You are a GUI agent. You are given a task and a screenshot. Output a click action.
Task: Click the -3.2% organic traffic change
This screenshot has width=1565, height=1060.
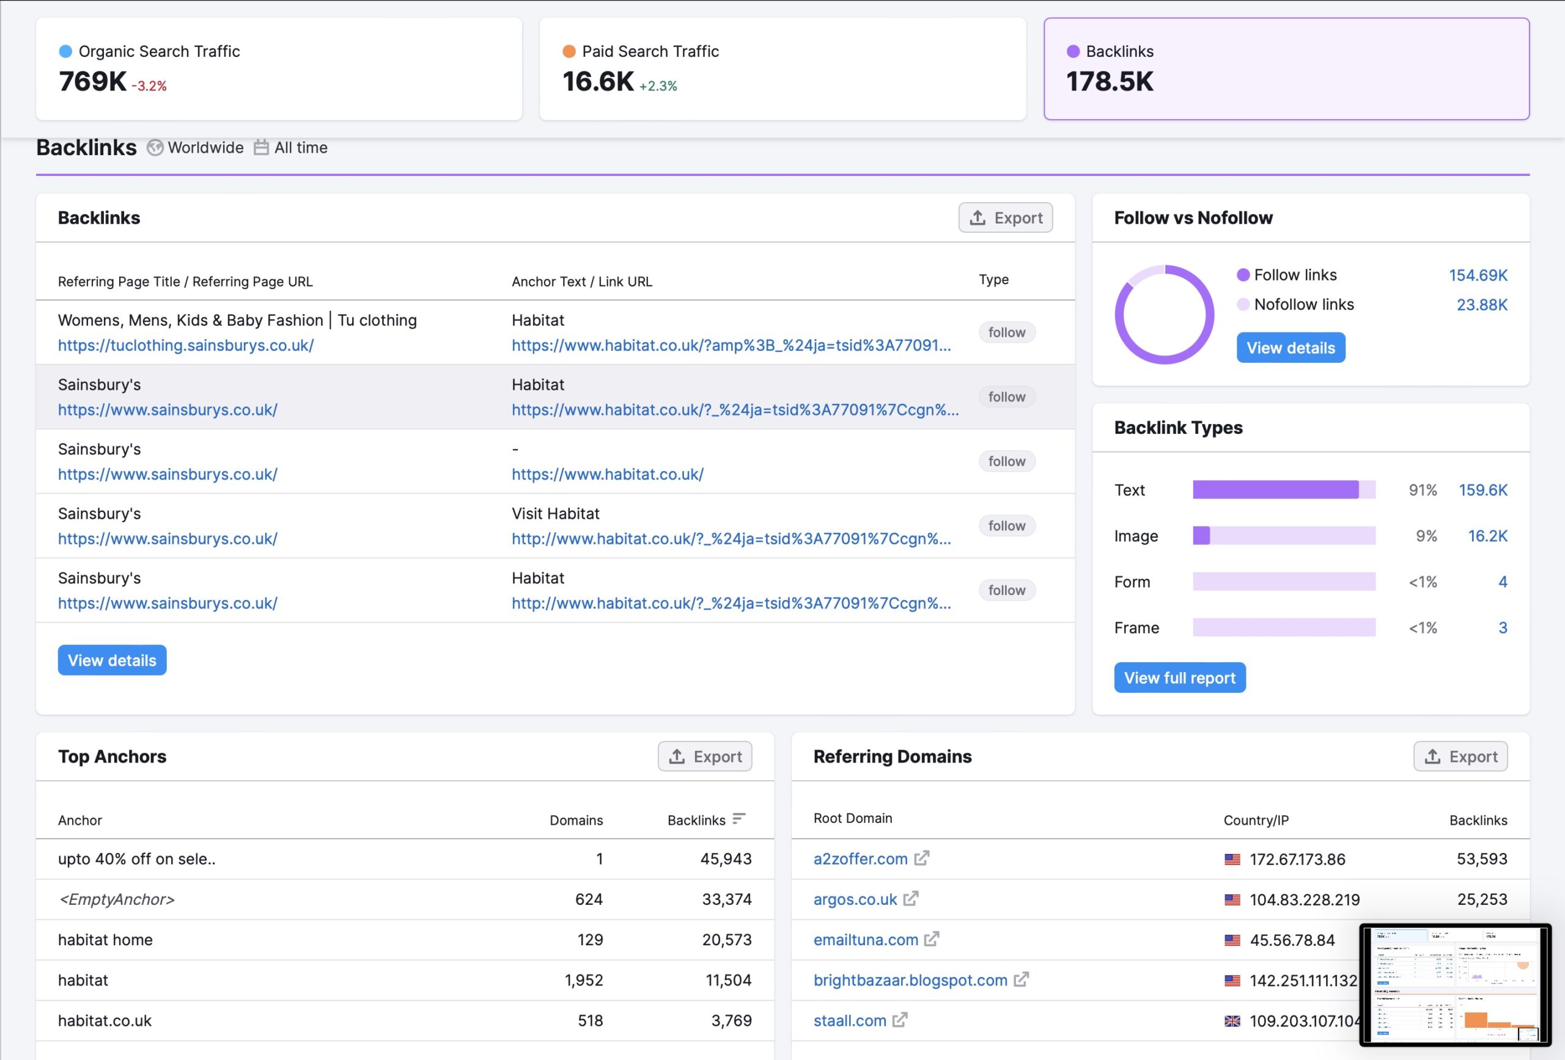[149, 86]
